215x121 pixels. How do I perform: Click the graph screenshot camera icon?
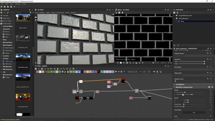coord(42,69)
